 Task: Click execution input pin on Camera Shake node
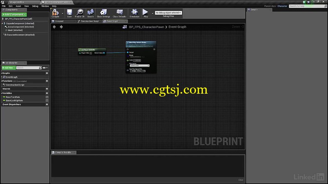click(128, 49)
